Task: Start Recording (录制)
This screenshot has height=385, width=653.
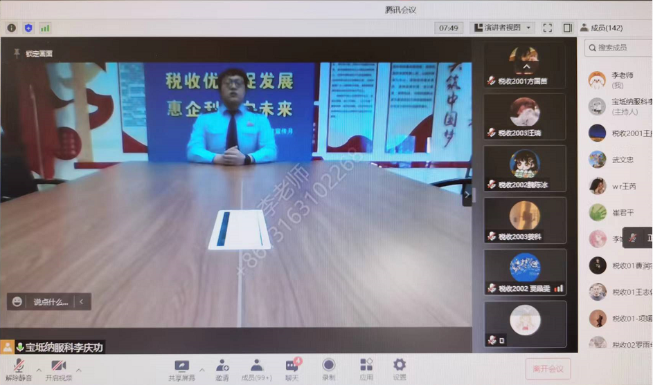Action: (x=329, y=369)
